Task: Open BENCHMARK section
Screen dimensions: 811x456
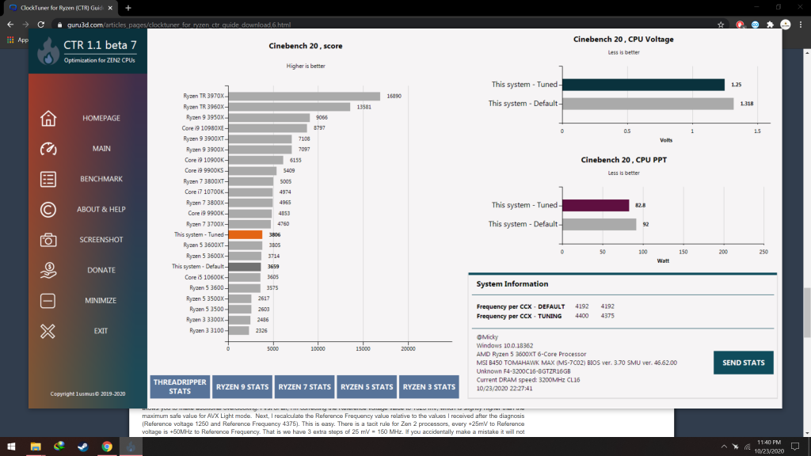Action: click(101, 179)
